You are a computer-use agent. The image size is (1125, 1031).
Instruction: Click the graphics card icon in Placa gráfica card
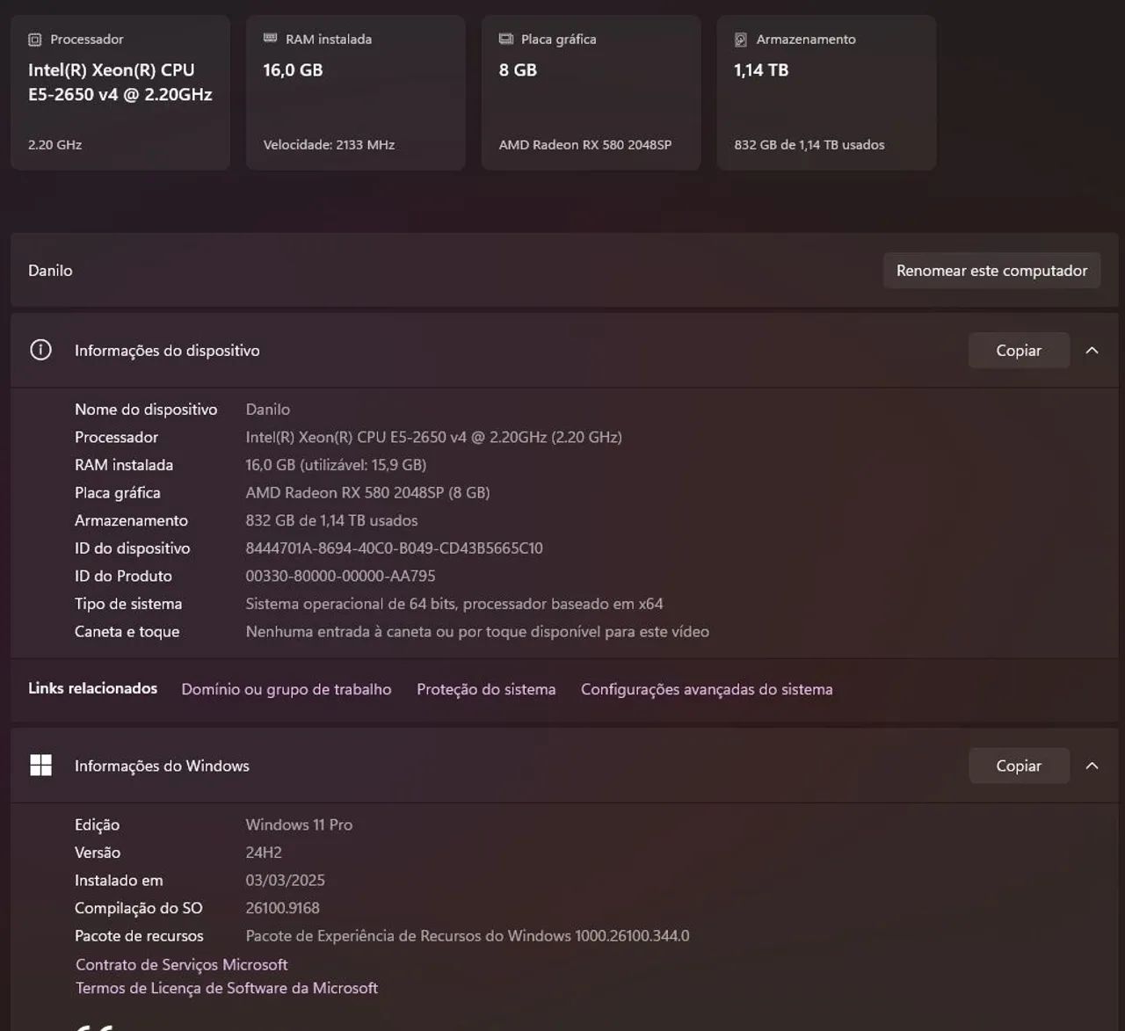(506, 39)
